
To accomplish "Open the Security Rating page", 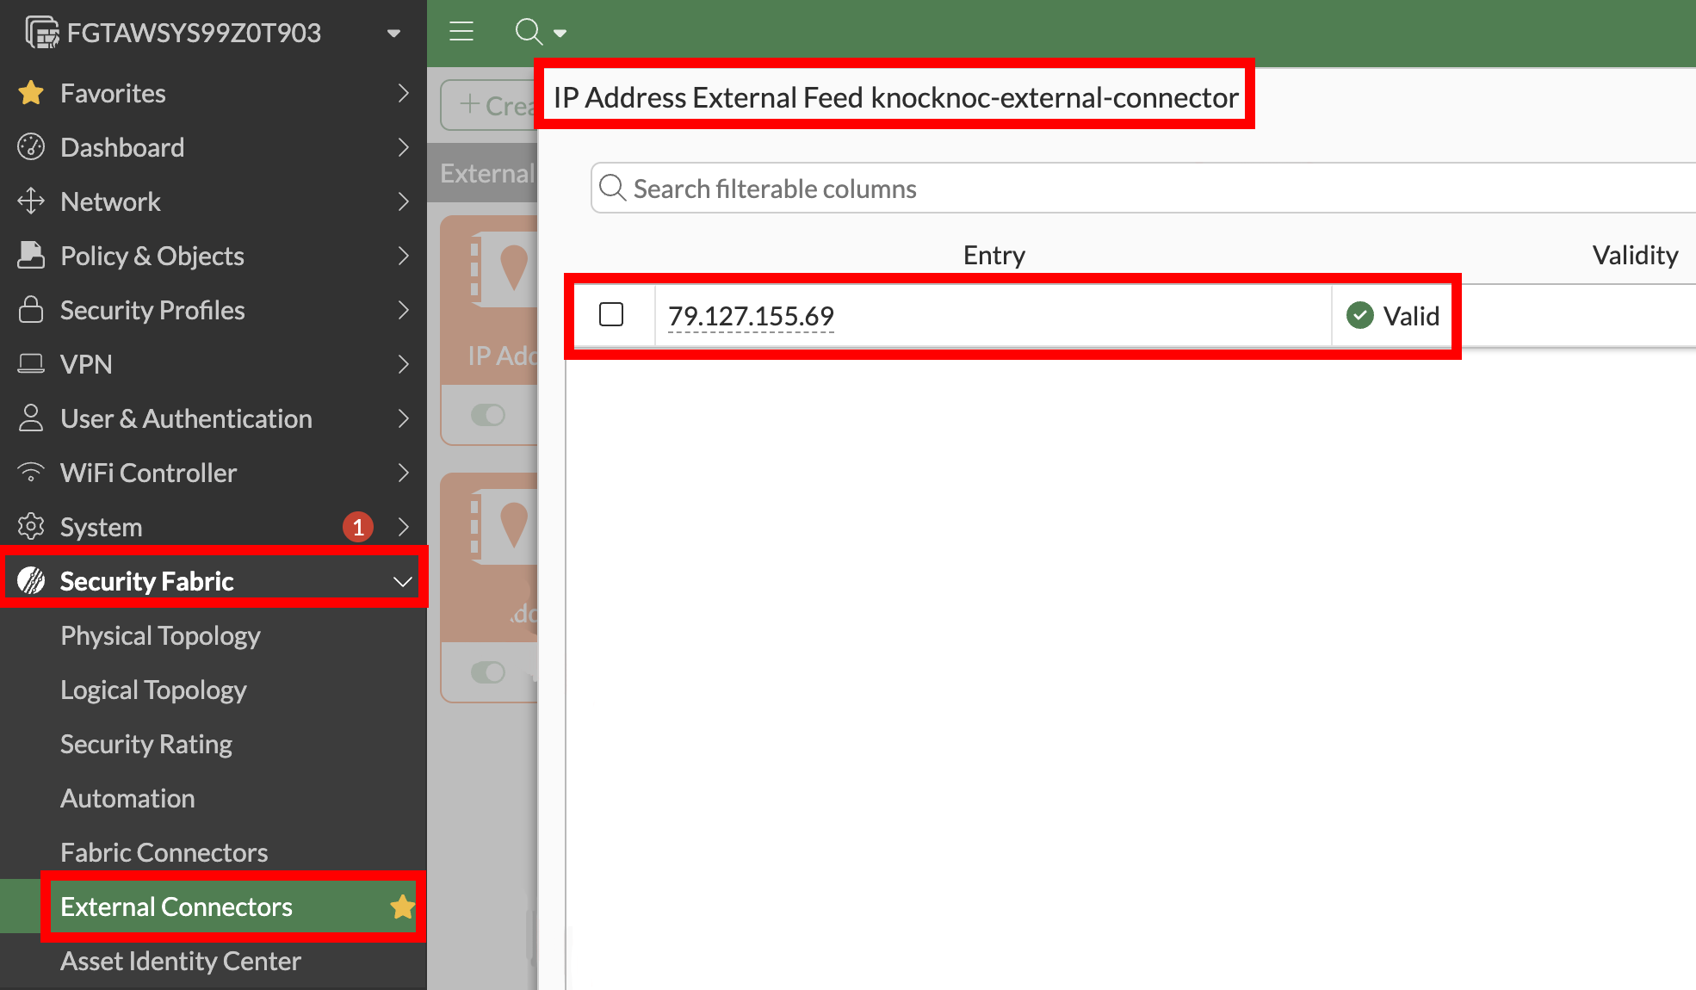I will point(146,744).
